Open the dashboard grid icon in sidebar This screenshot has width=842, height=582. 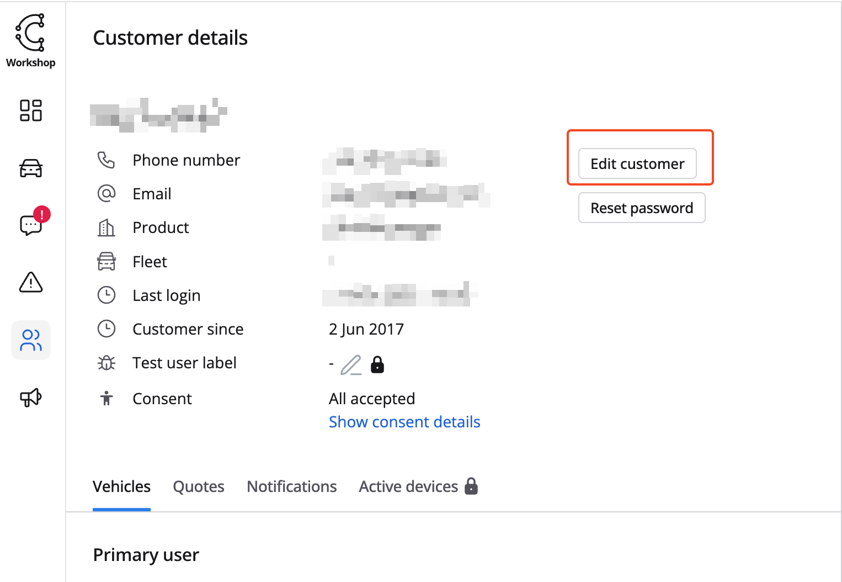click(x=31, y=110)
